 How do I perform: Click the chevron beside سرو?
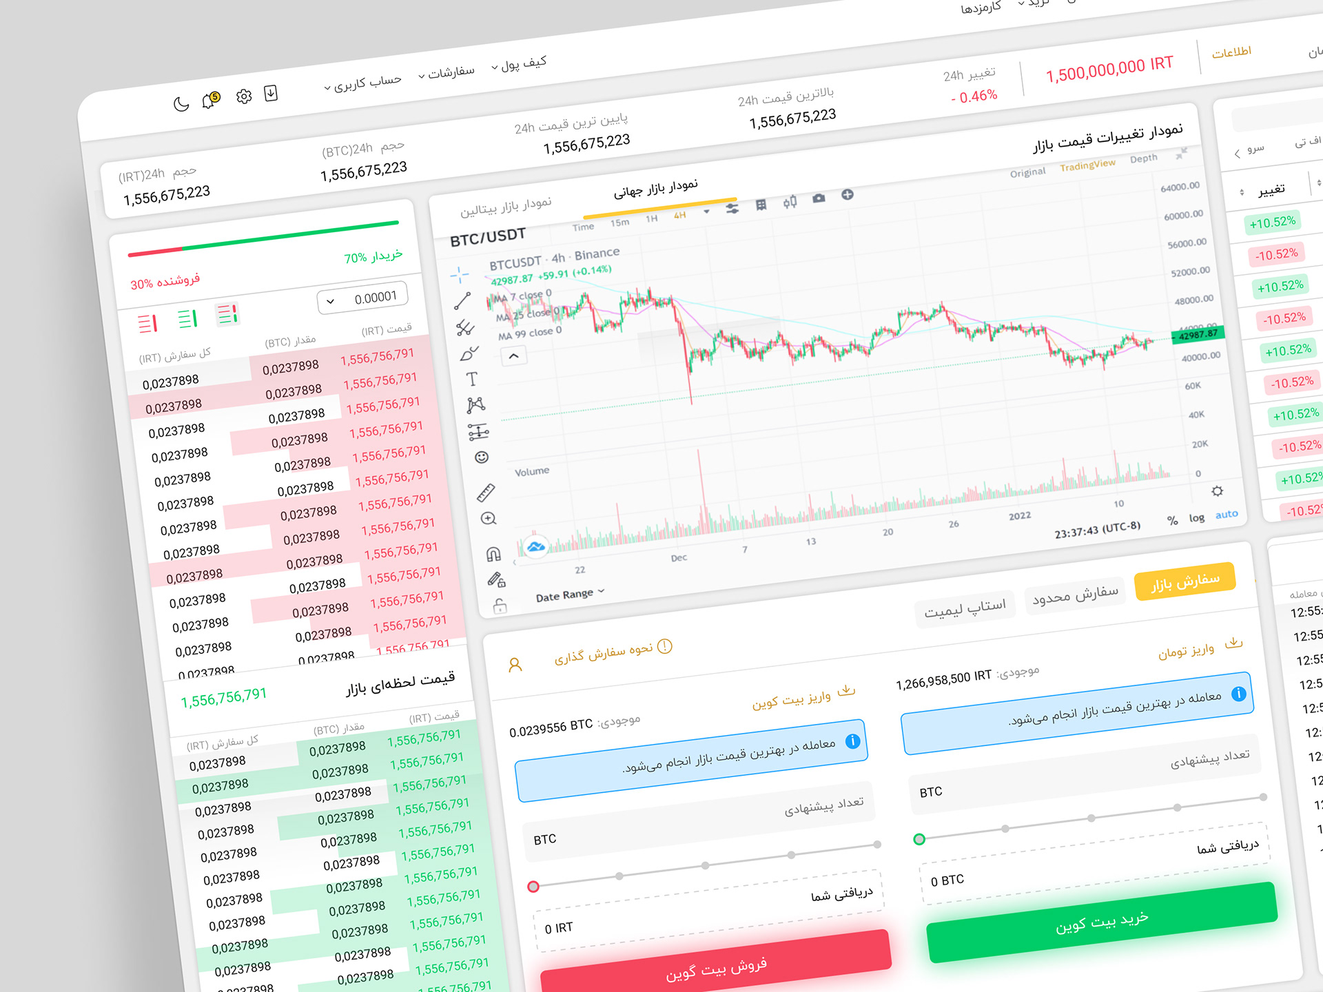click(x=1238, y=154)
